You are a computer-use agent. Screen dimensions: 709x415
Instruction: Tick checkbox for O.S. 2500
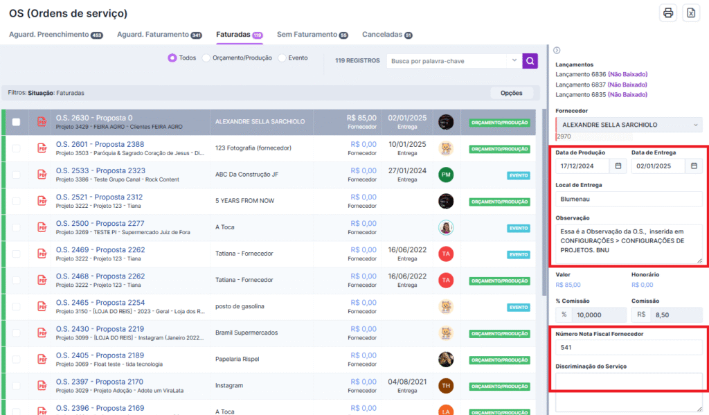16,227
